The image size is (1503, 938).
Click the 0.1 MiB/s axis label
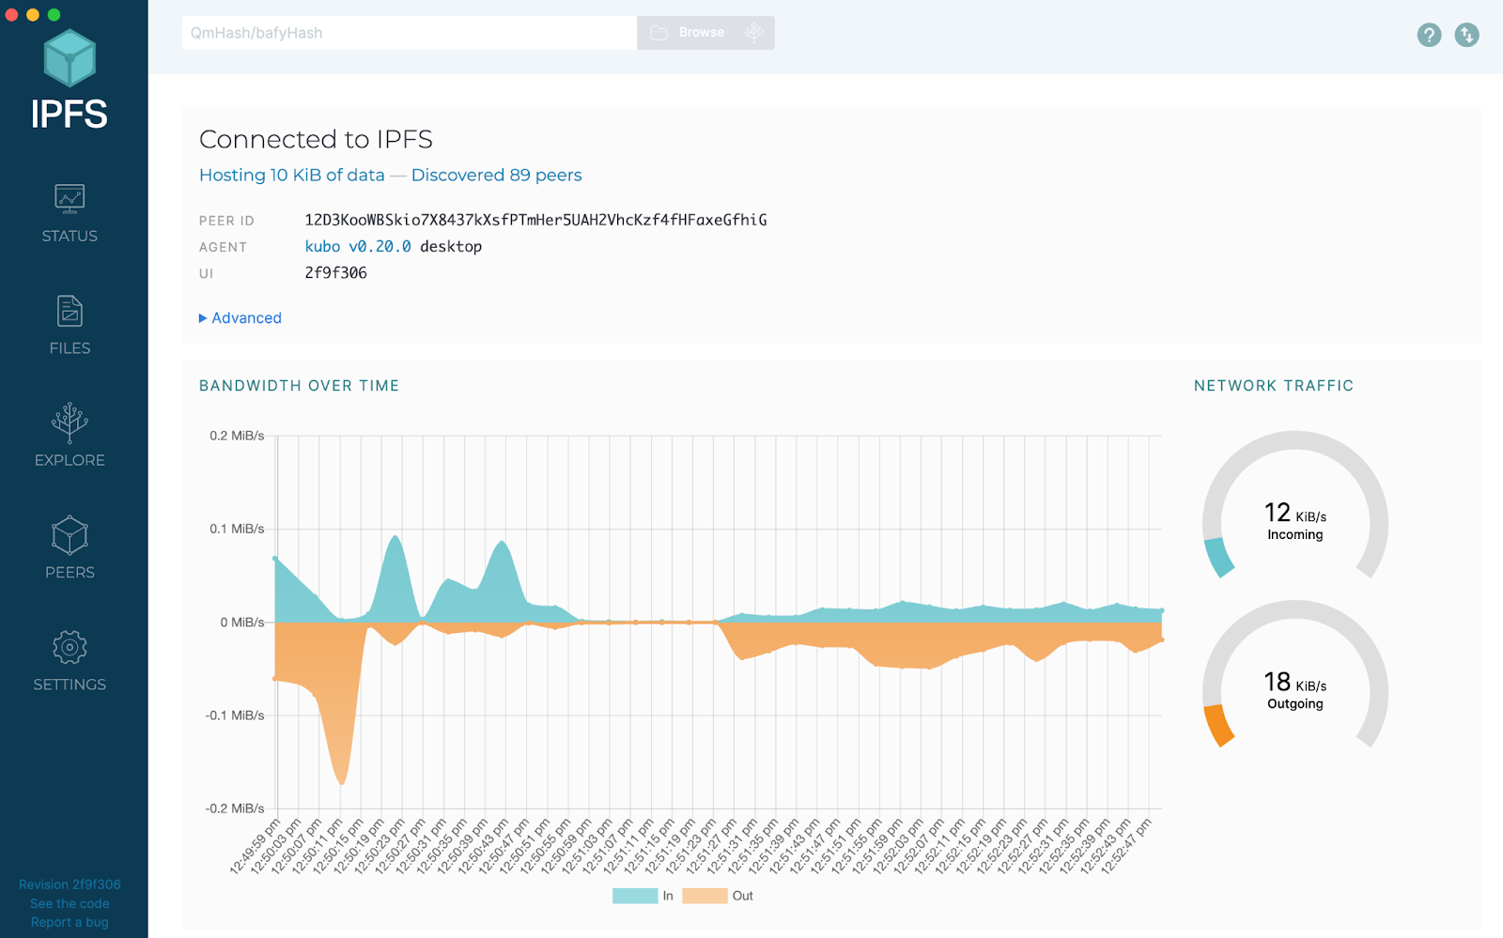tap(237, 529)
